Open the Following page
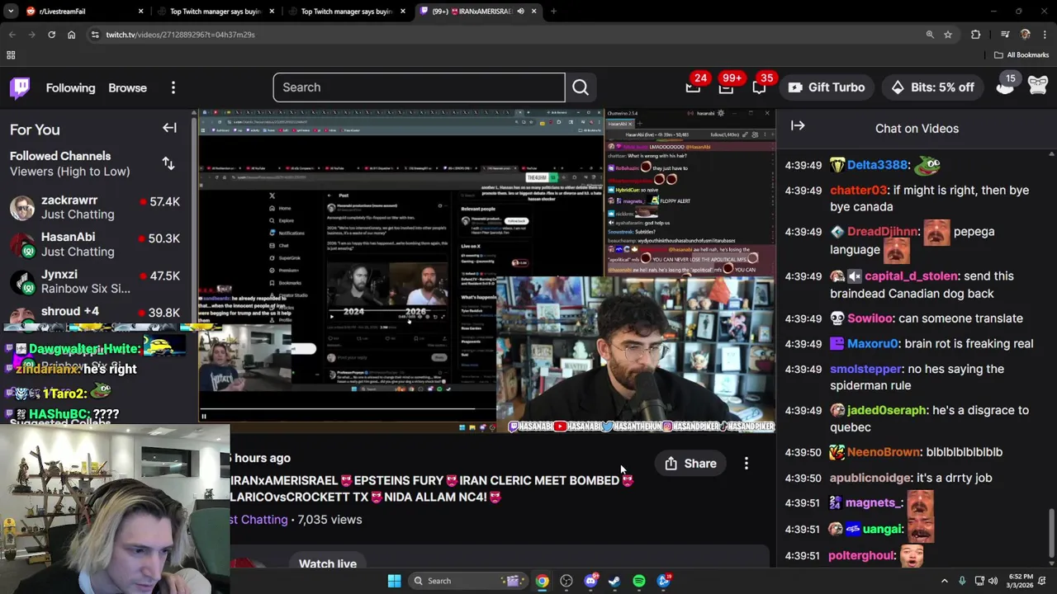This screenshot has width=1057, height=594. [70, 87]
